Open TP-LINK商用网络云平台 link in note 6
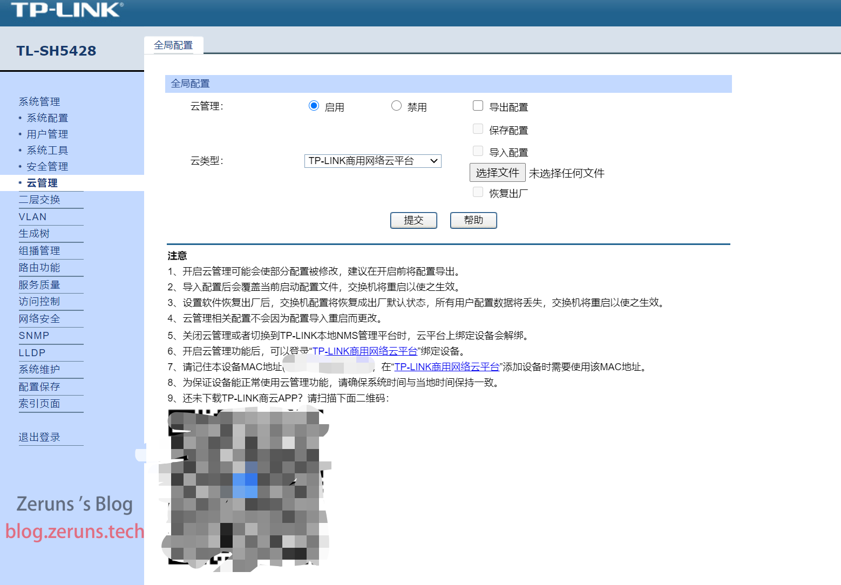 [x=365, y=351]
